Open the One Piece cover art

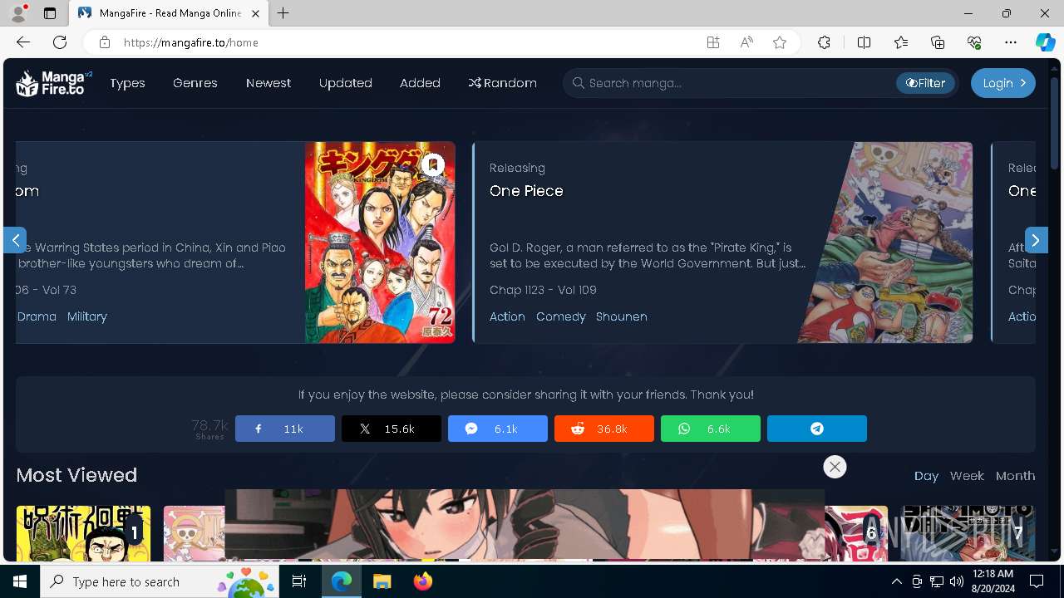tap(885, 243)
